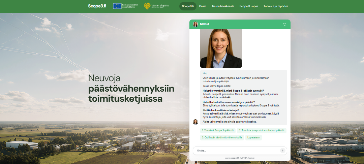Click the 'Hei,' greeting text
The width and height of the screenshot is (364, 164).
[x=205, y=73]
